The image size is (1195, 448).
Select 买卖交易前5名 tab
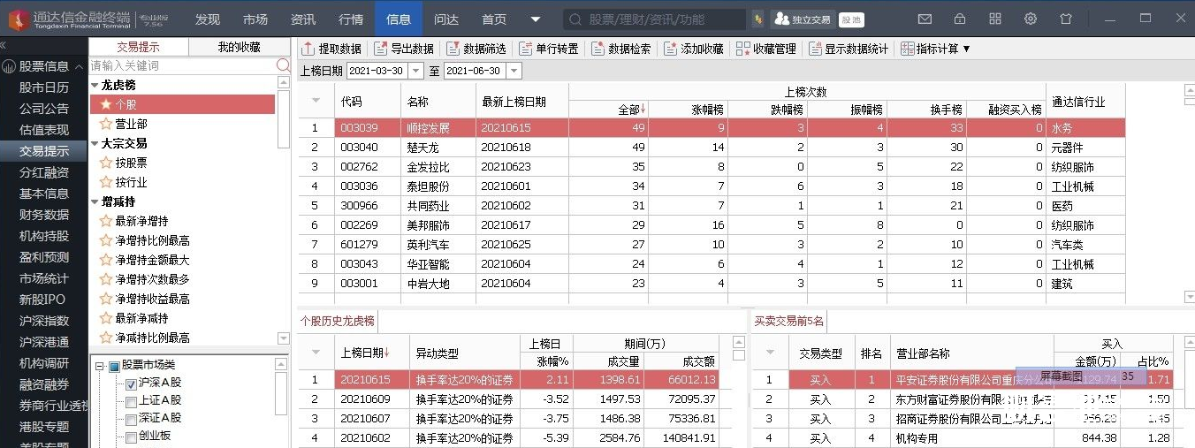coord(789,322)
